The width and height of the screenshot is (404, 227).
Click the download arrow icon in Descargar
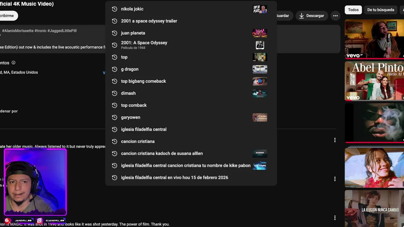click(302, 16)
